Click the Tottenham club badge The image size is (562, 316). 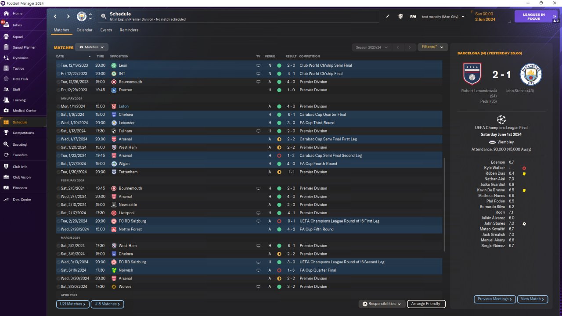tap(114, 172)
